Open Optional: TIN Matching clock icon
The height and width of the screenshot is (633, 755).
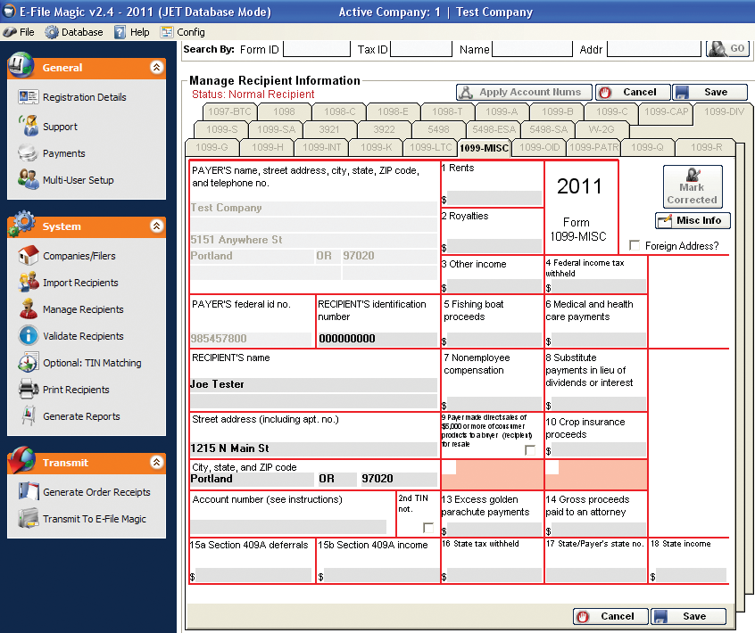pyautogui.click(x=28, y=363)
